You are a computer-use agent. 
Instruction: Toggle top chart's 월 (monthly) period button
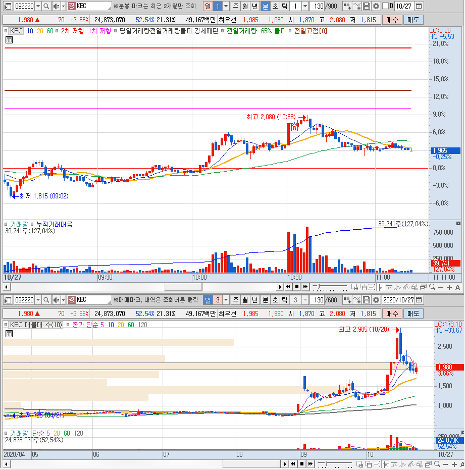(x=245, y=6)
